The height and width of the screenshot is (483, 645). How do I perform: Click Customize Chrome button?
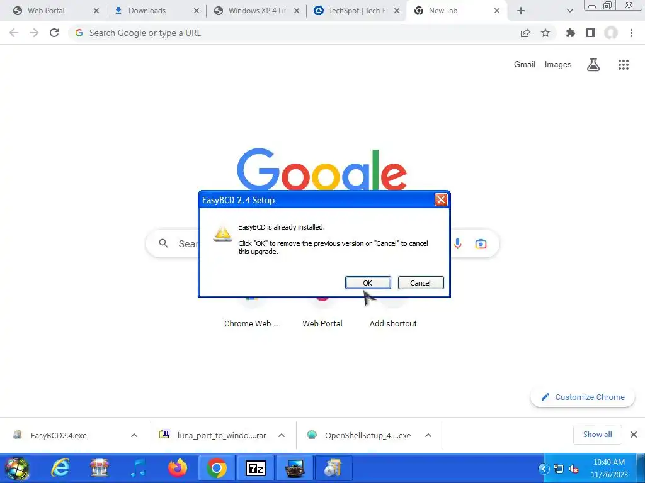(x=583, y=397)
